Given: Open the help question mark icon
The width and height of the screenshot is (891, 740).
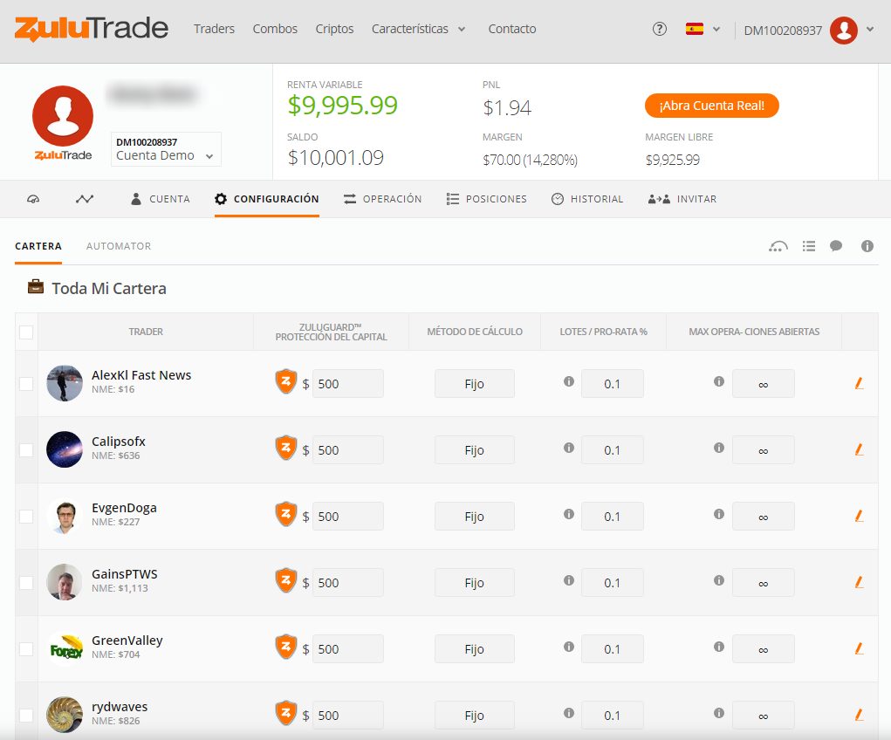Looking at the screenshot, I should (659, 29).
